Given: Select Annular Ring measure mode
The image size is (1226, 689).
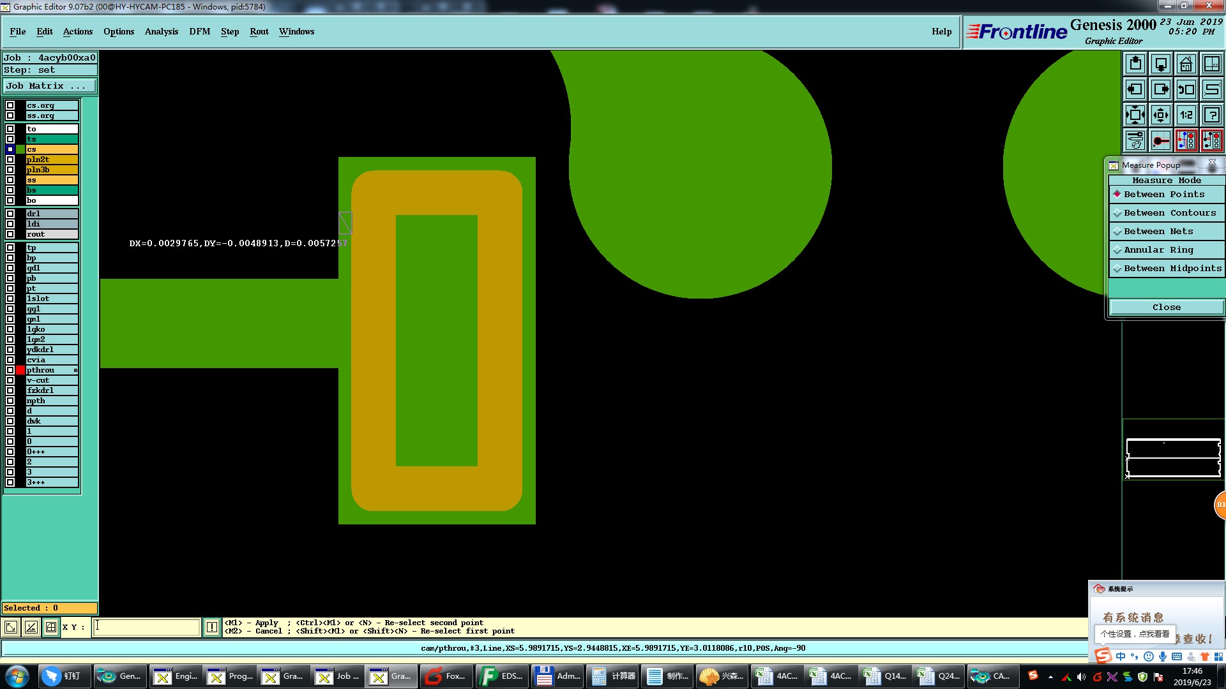Looking at the screenshot, I should tap(1158, 250).
